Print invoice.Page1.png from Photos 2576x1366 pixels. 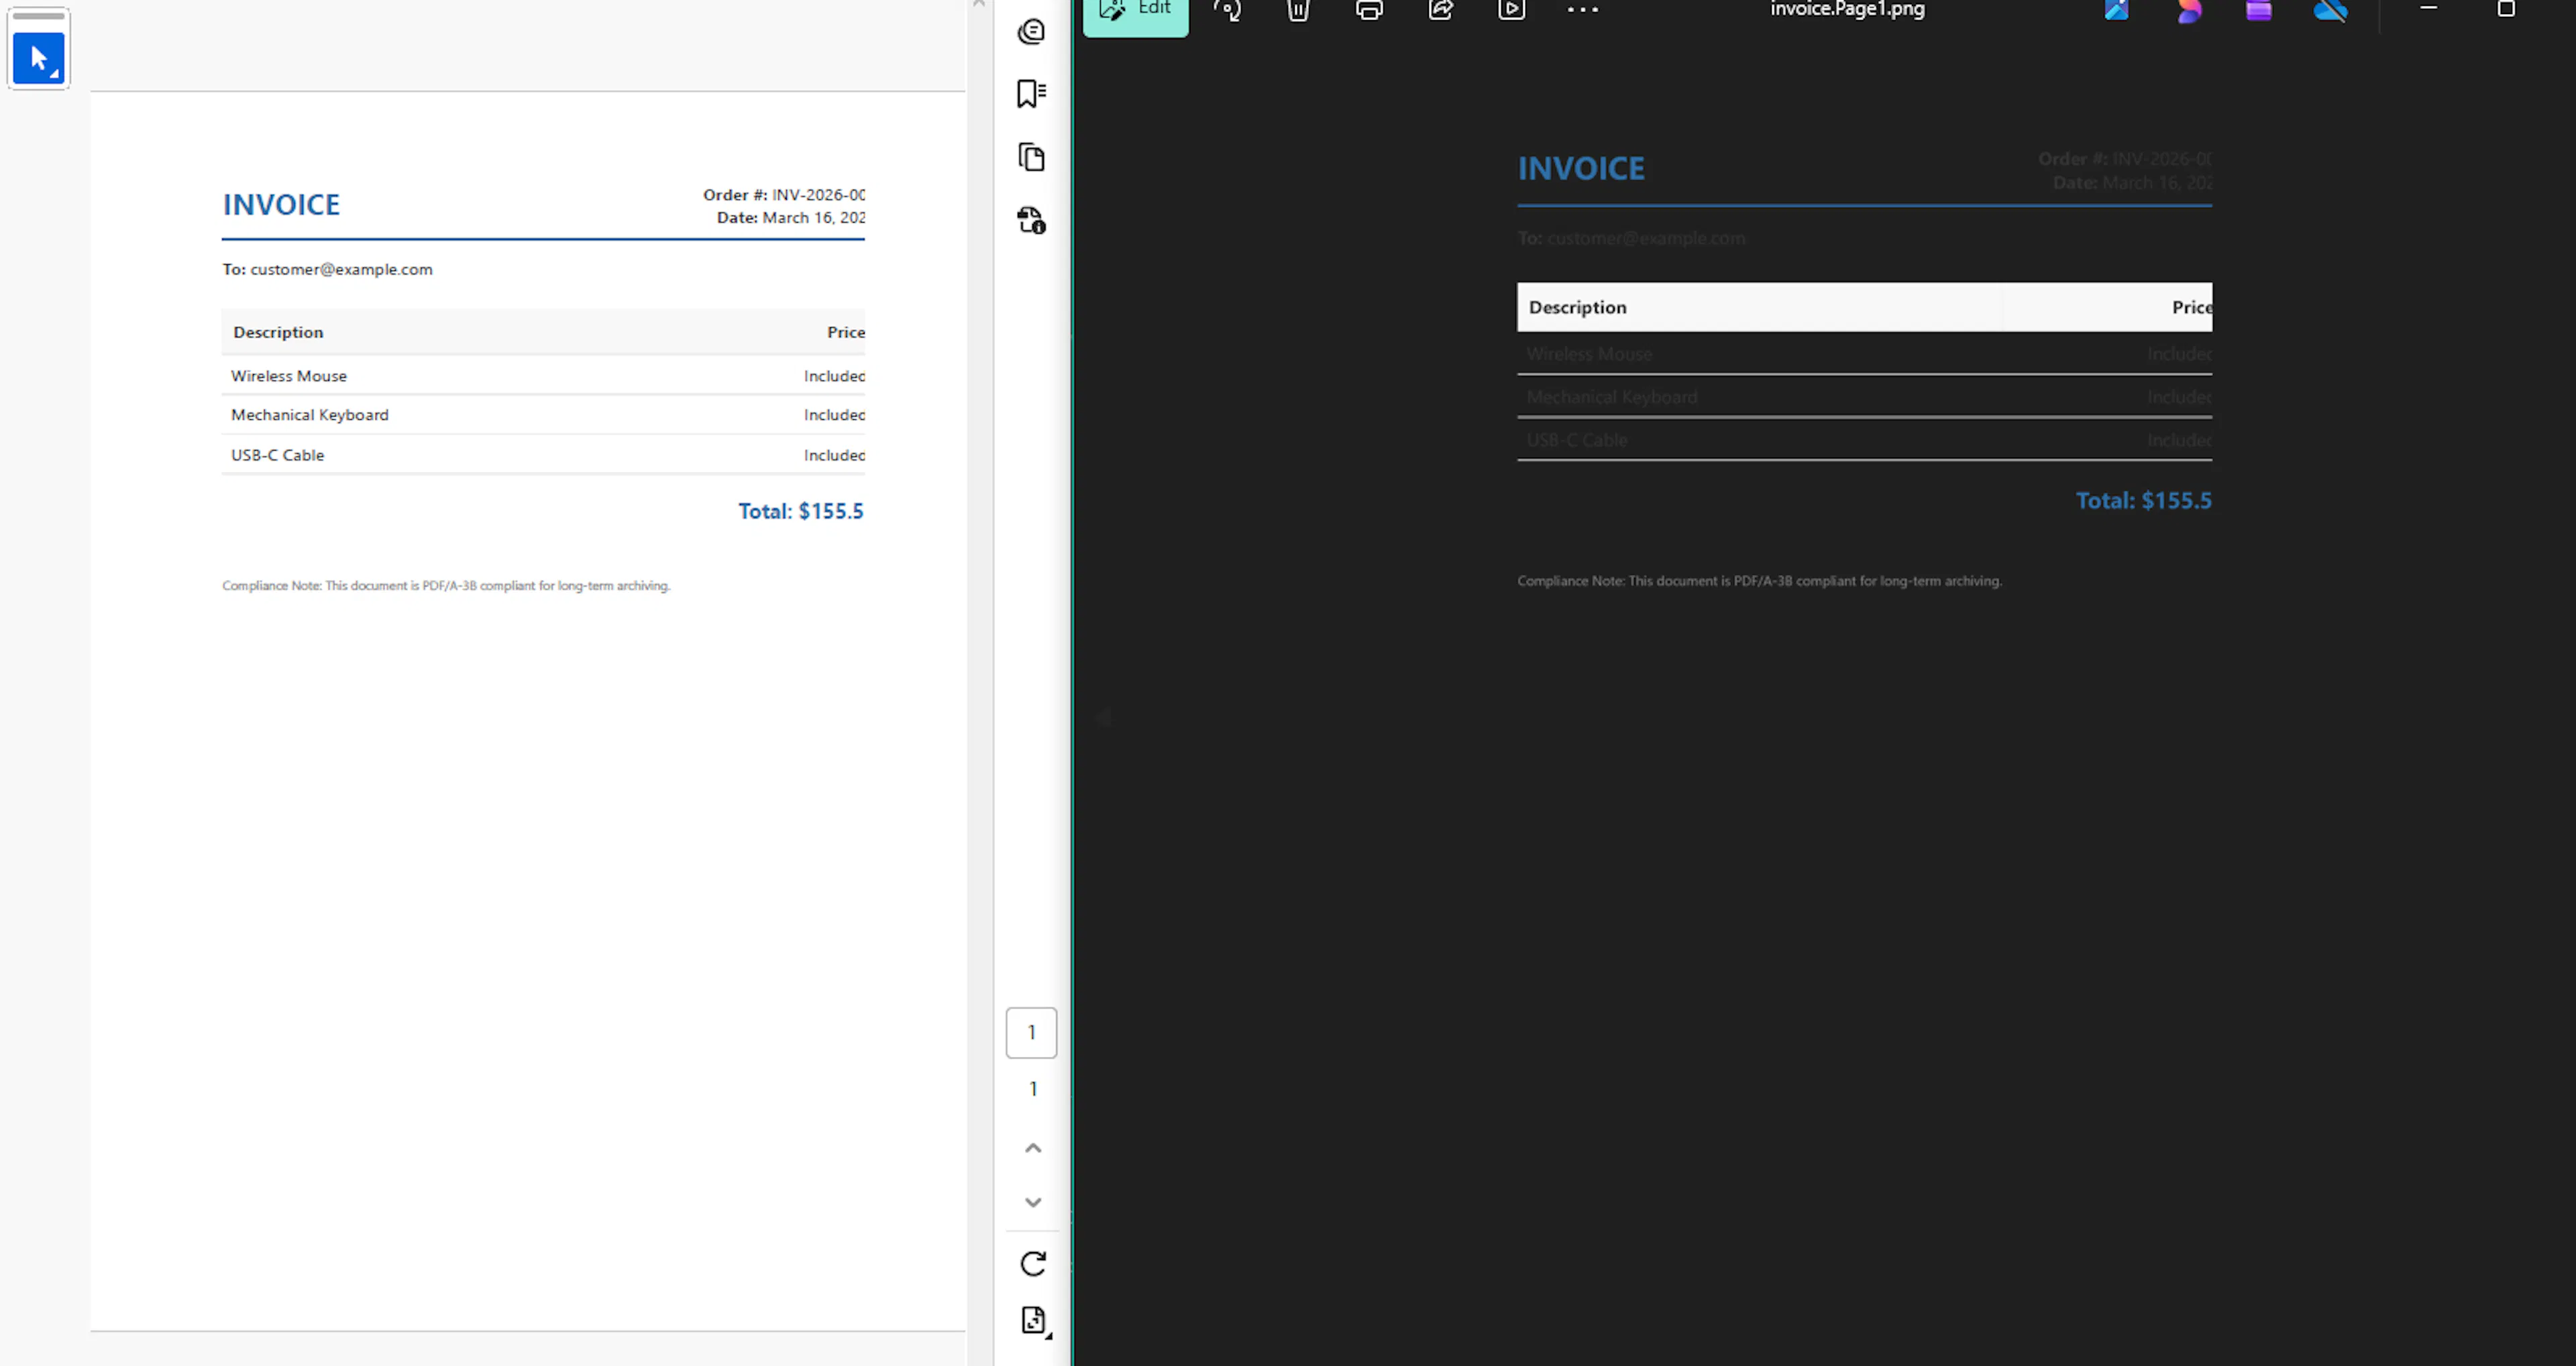(x=1369, y=10)
